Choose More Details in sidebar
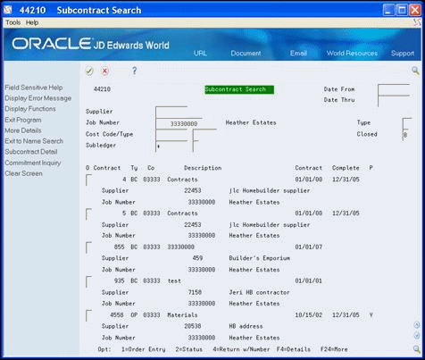This screenshot has height=360, width=425. point(23,130)
